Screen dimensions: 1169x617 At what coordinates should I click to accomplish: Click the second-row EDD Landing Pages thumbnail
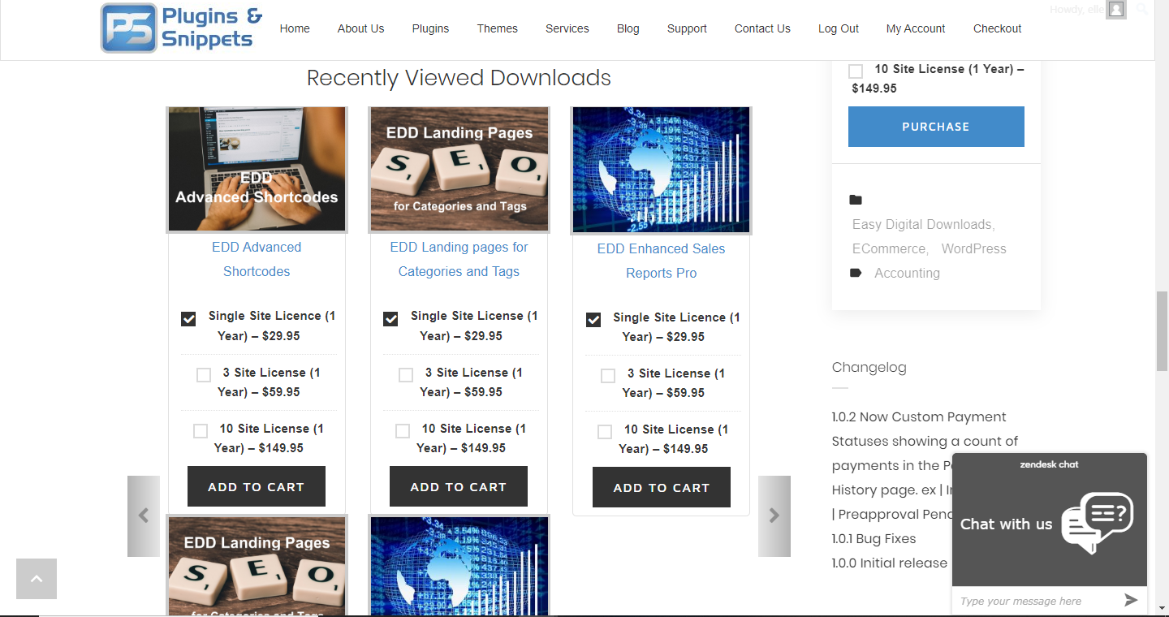click(257, 565)
